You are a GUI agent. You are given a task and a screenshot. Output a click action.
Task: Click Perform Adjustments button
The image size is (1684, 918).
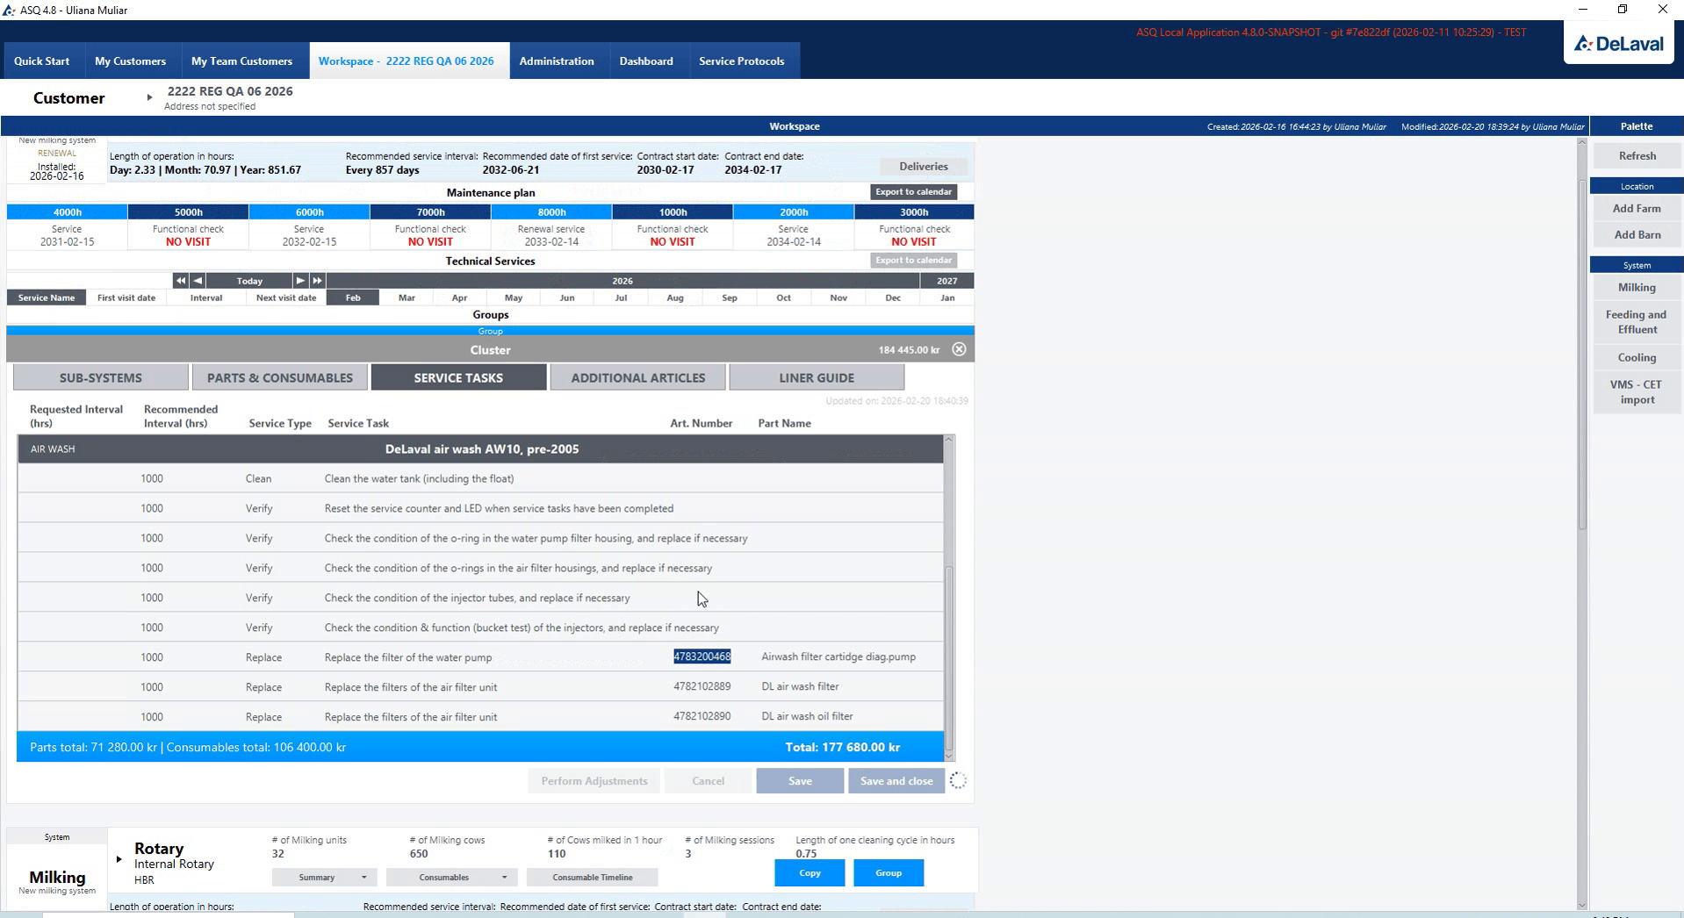[594, 780]
